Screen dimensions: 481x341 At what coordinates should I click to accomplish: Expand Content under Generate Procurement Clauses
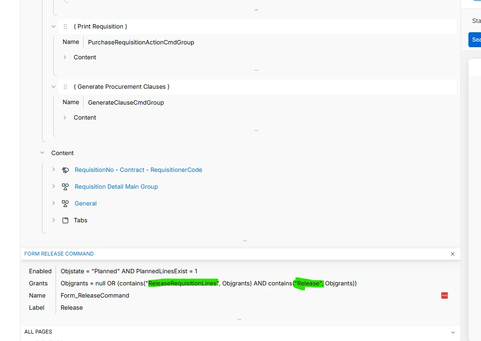[x=65, y=117]
